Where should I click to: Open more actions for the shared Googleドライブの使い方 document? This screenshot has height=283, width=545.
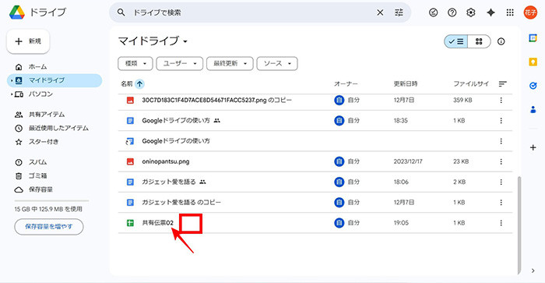click(x=501, y=120)
